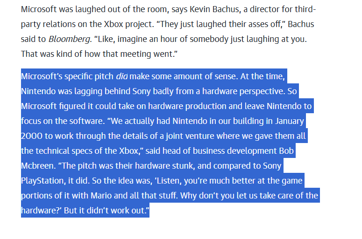Image resolution: width=362 pixels, height=239 pixels.
Task: Click the year "2000" in the highlighted text
Action: 32,136
